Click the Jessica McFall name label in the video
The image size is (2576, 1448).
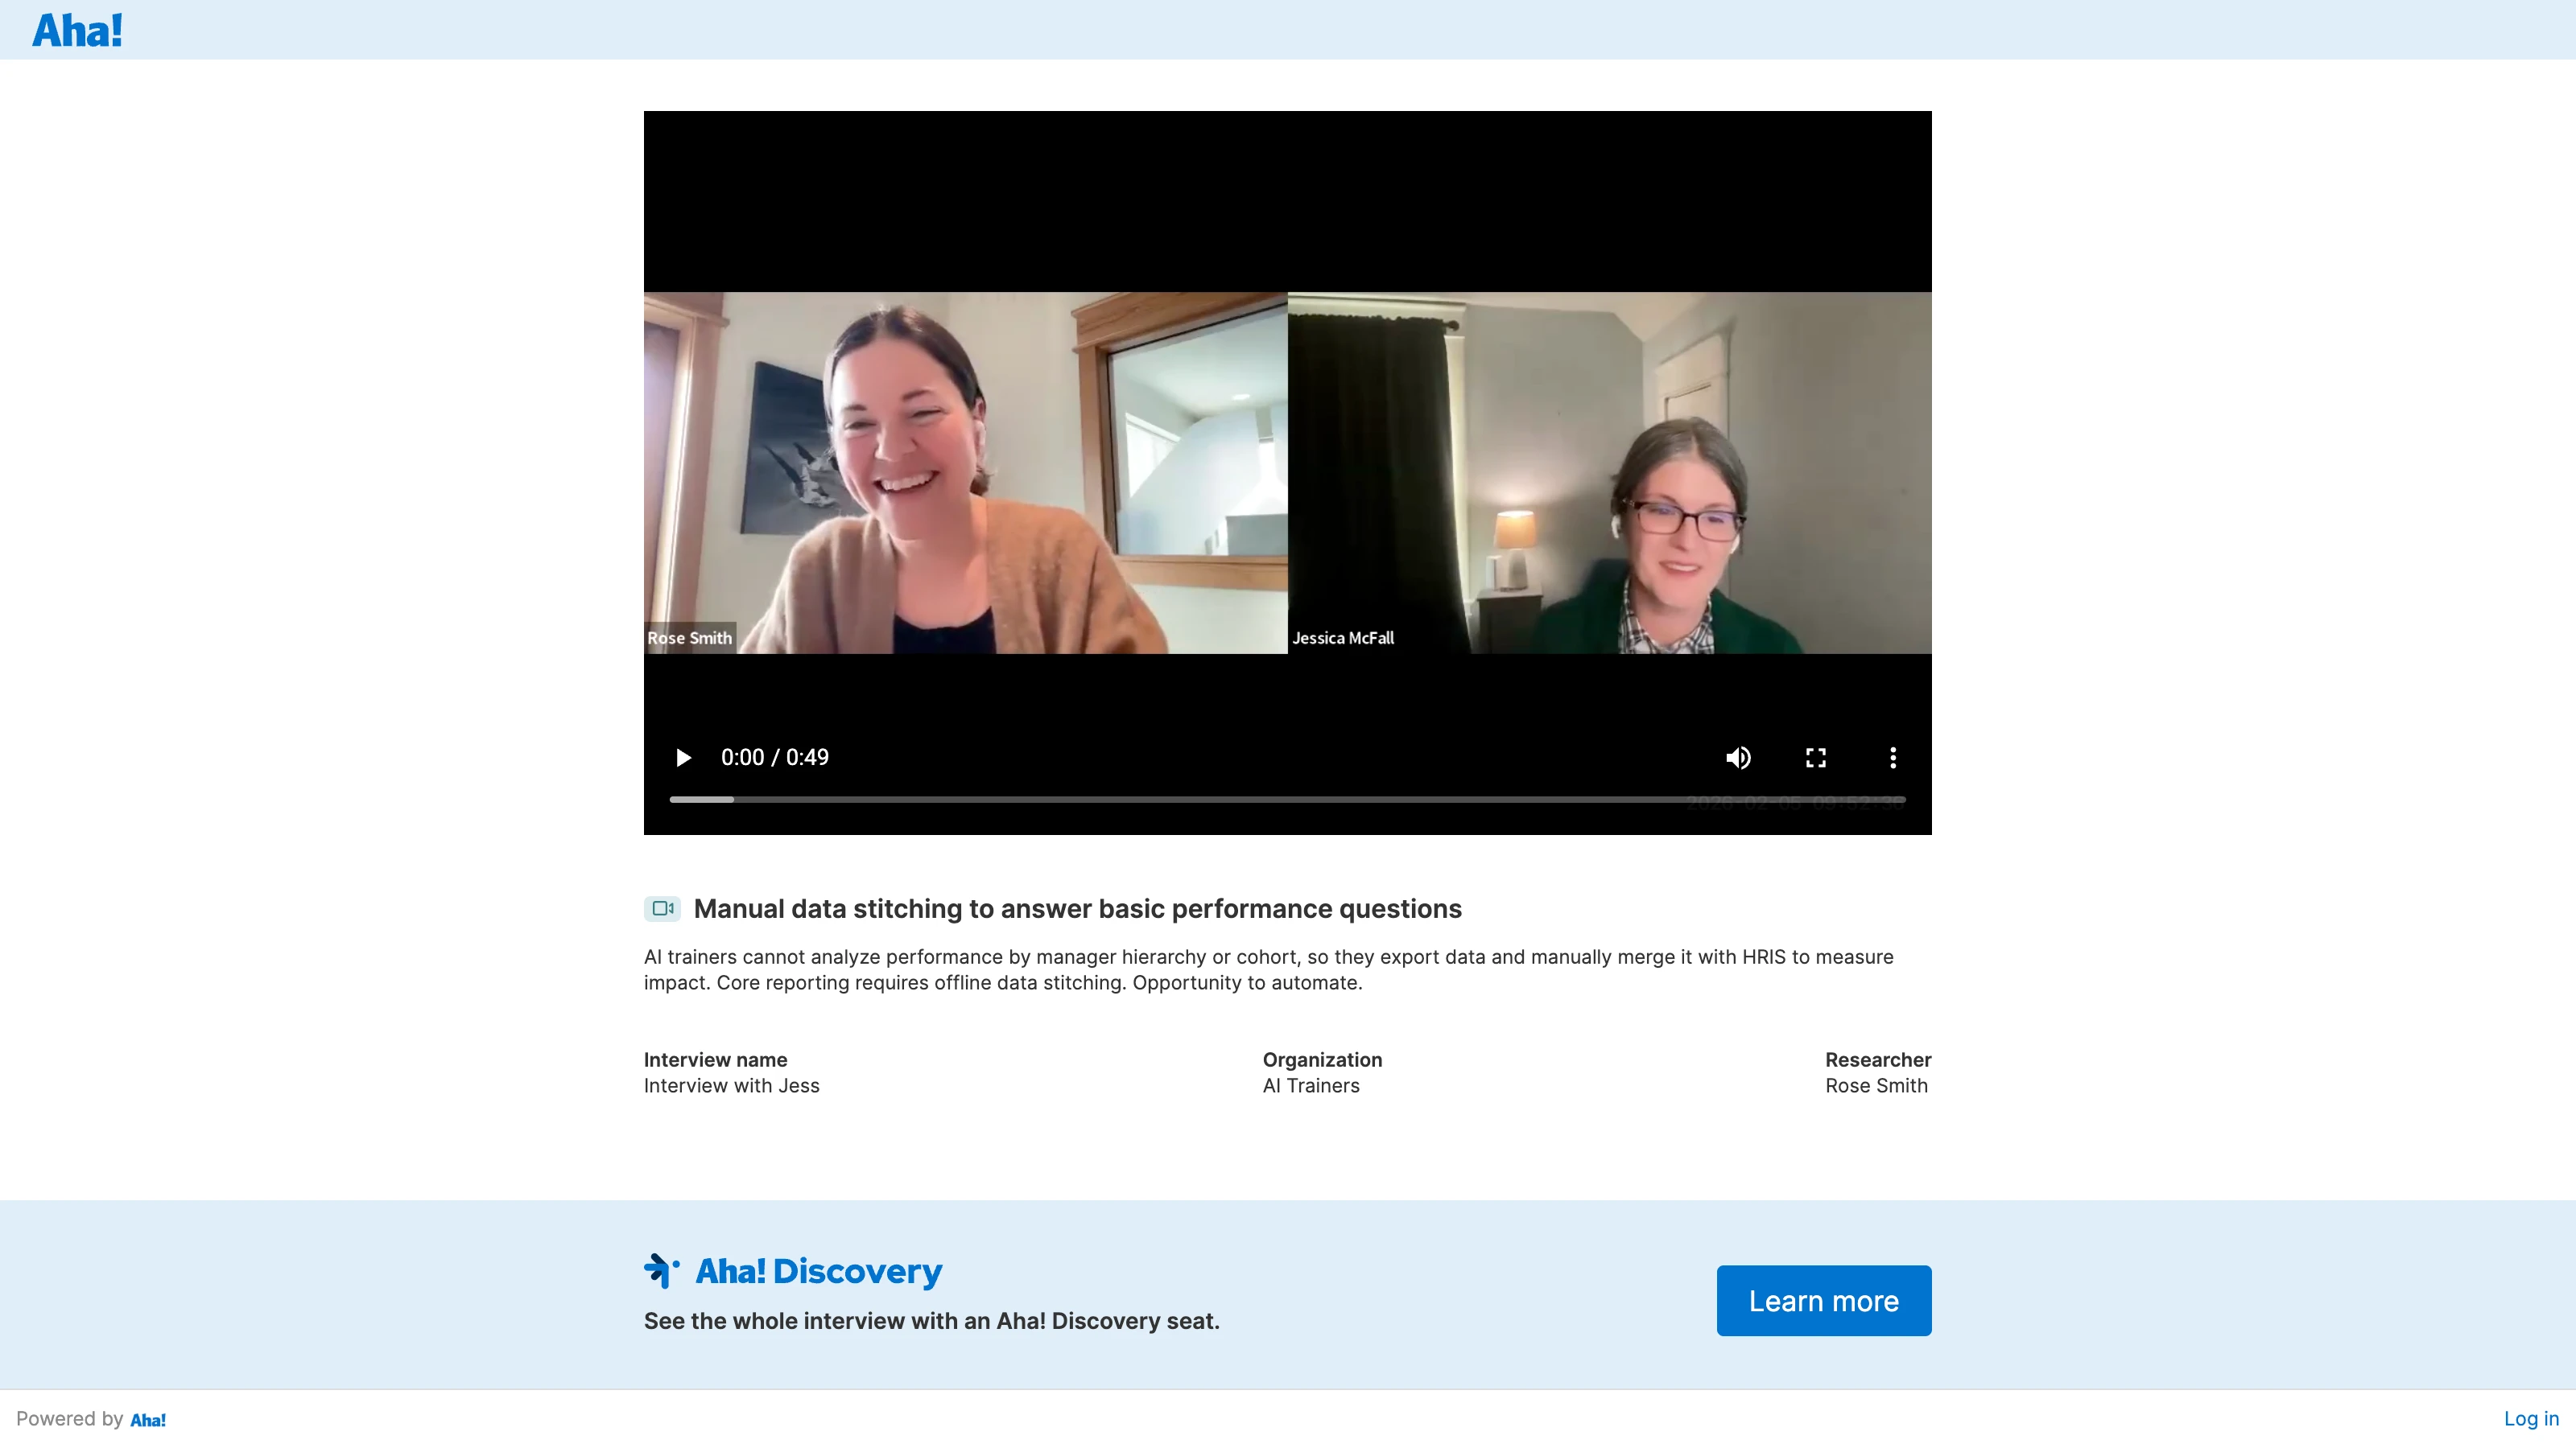tap(1342, 638)
